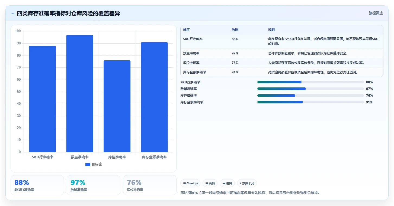This screenshot has height=206, width=394.
Task: Open the 97% 数量准确率 stat card
Action: coord(93,185)
